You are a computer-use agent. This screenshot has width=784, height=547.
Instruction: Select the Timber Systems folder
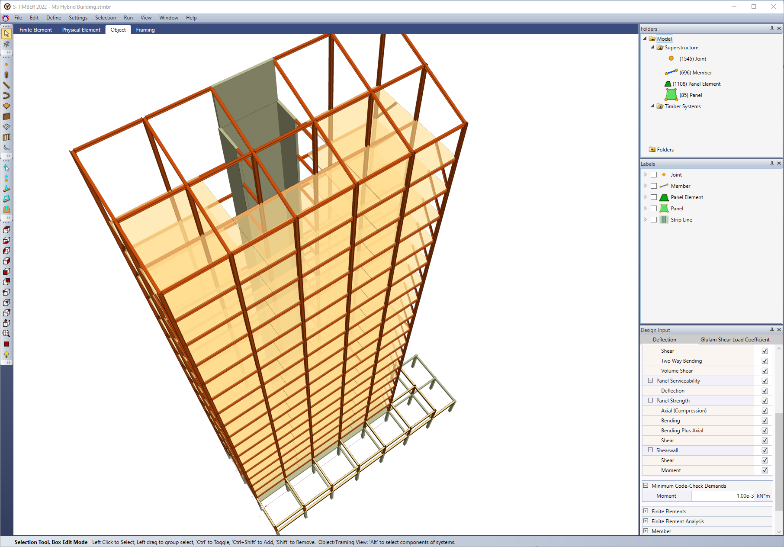pyautogui.click(x=682, y=106)
